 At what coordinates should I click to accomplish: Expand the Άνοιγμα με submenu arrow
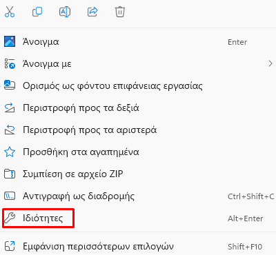click(x=270, y=63)
